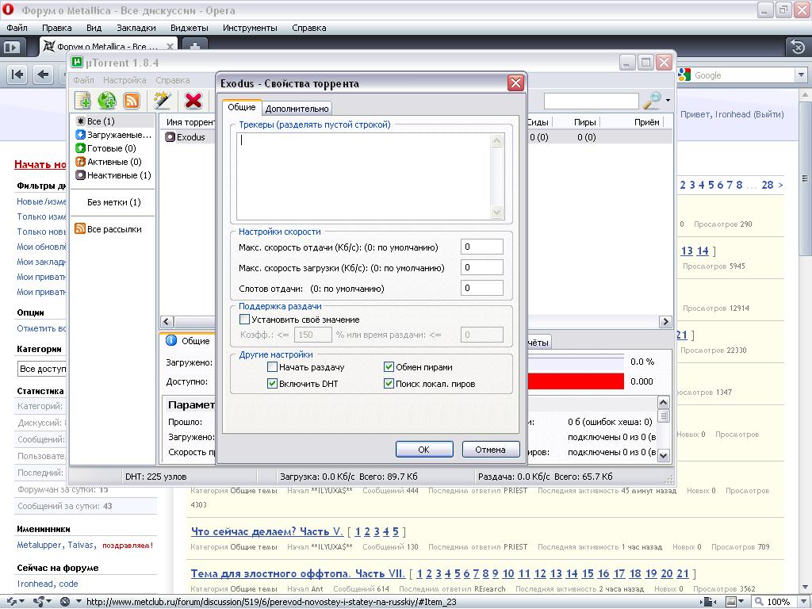Click the Add Torrent from URL globe icon

point(107,100)
